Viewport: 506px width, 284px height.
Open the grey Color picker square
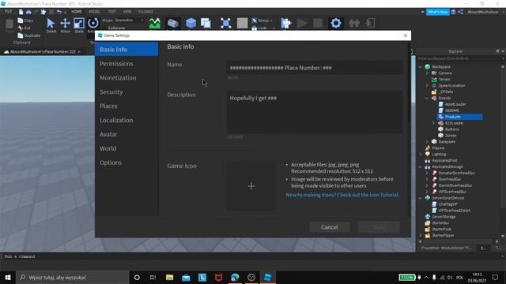(x=242, y=23)
